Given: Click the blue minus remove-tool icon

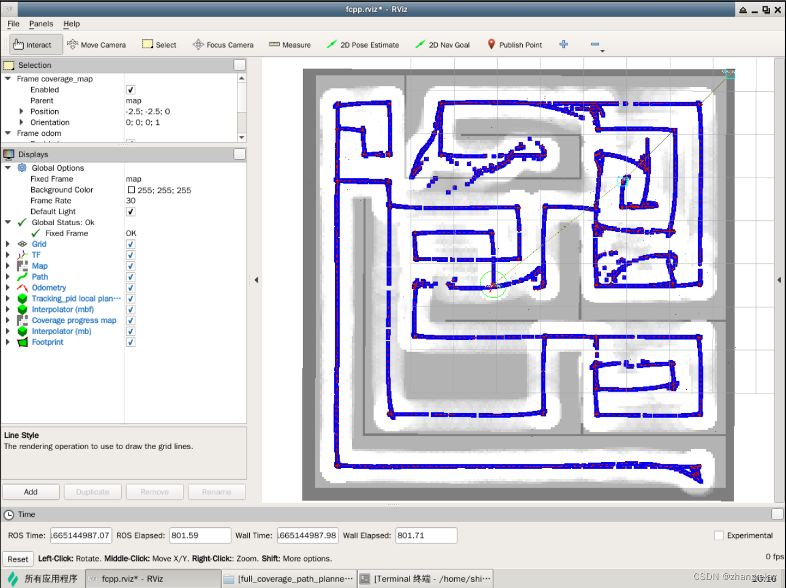Looking at the screenshot, I should click(594, 44).
